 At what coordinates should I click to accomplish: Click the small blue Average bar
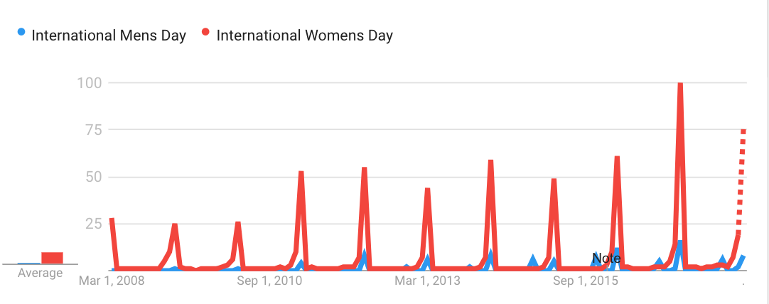28,264
